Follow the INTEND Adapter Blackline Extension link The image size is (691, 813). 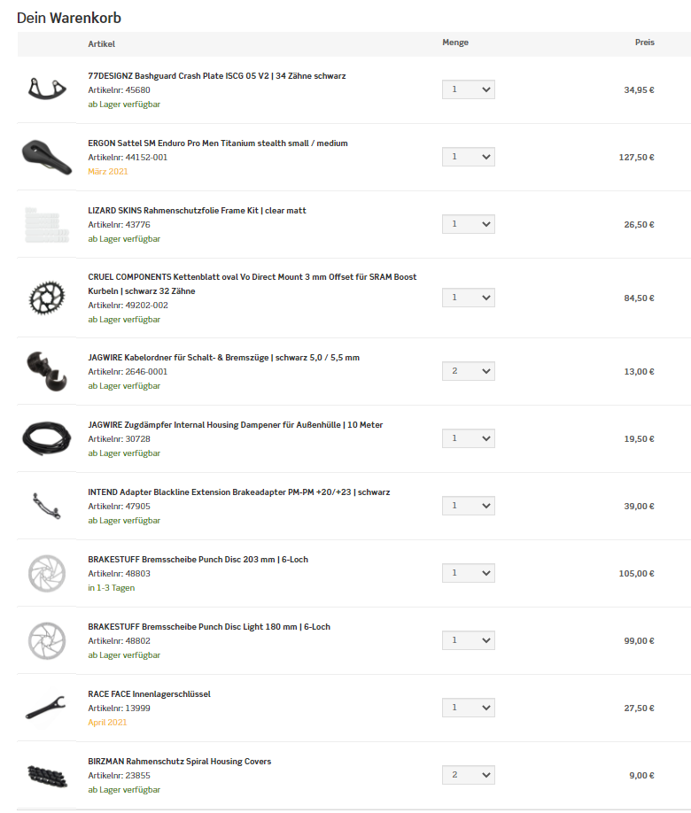click(x=238, y=492)
